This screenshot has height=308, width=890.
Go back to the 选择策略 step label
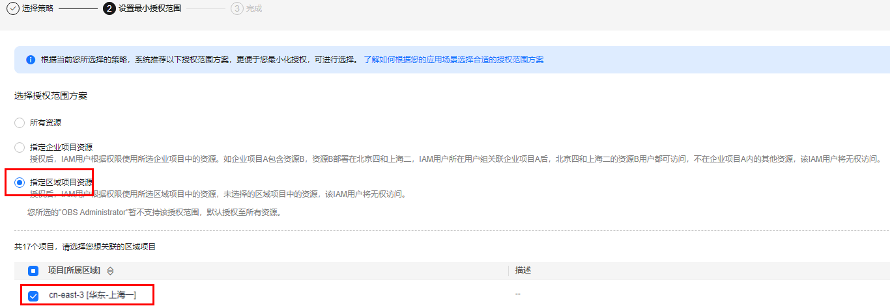coord(38,8)
